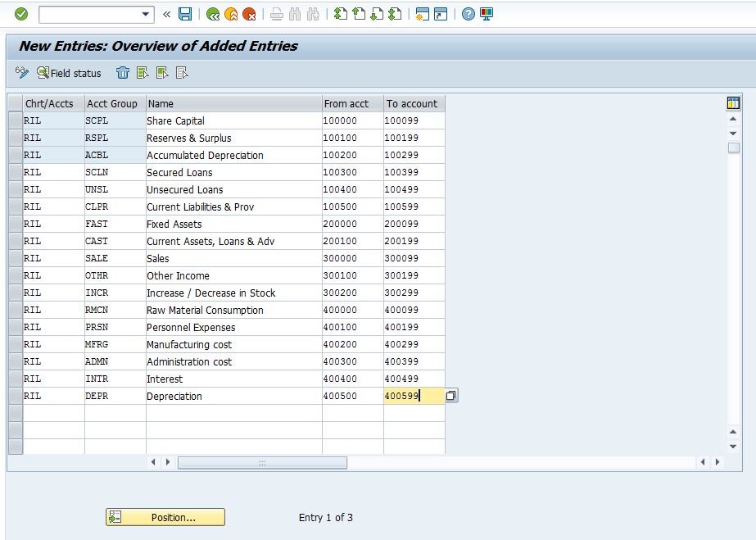Click the Change/Display glasses-pencil icon
Image resolution: width=756 pixels, height=540 pixels.
pos(21,73)
